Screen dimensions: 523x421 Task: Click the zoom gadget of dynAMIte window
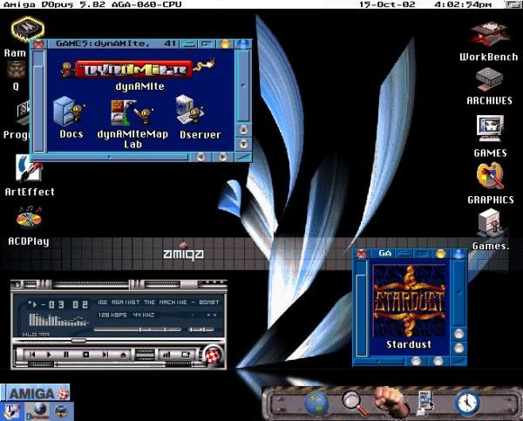click(207, 44)
